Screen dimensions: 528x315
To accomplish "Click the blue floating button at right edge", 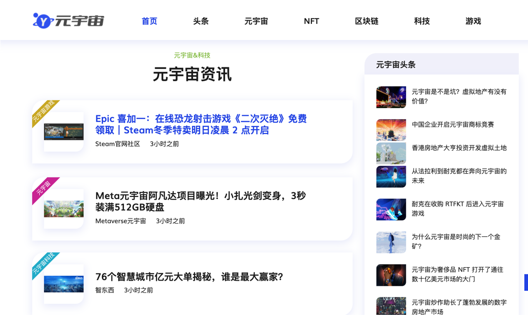I will (x=525, y=282).
